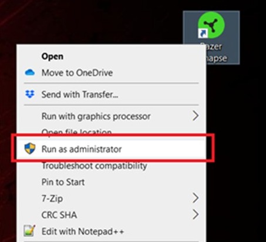Open the 7-Zip menu entry
This screenshot has width=266, height=242.
pos(52,199)
